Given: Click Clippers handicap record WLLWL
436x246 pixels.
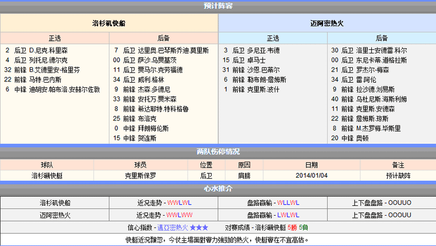Looking at the screenshot, I should click(x=288, y=203).
